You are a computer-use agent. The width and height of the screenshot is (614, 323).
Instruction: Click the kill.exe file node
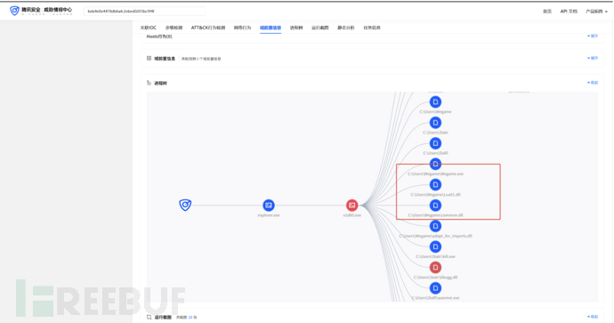point(435,246)
